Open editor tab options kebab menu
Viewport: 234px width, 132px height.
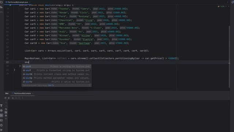pyautogui.click(x=227, y=2)
